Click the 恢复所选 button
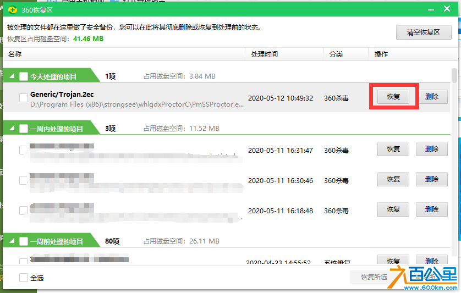 coord(374,277)
